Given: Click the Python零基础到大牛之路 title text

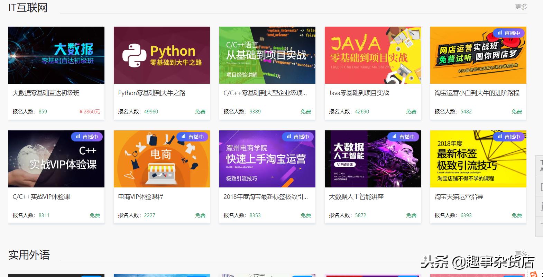Looking at the screenshot, I should 152,93.
